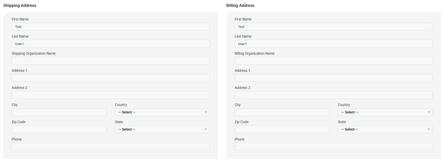
Task: Focus the Shipping Organization Name field
Action: (x=111, y=61)
